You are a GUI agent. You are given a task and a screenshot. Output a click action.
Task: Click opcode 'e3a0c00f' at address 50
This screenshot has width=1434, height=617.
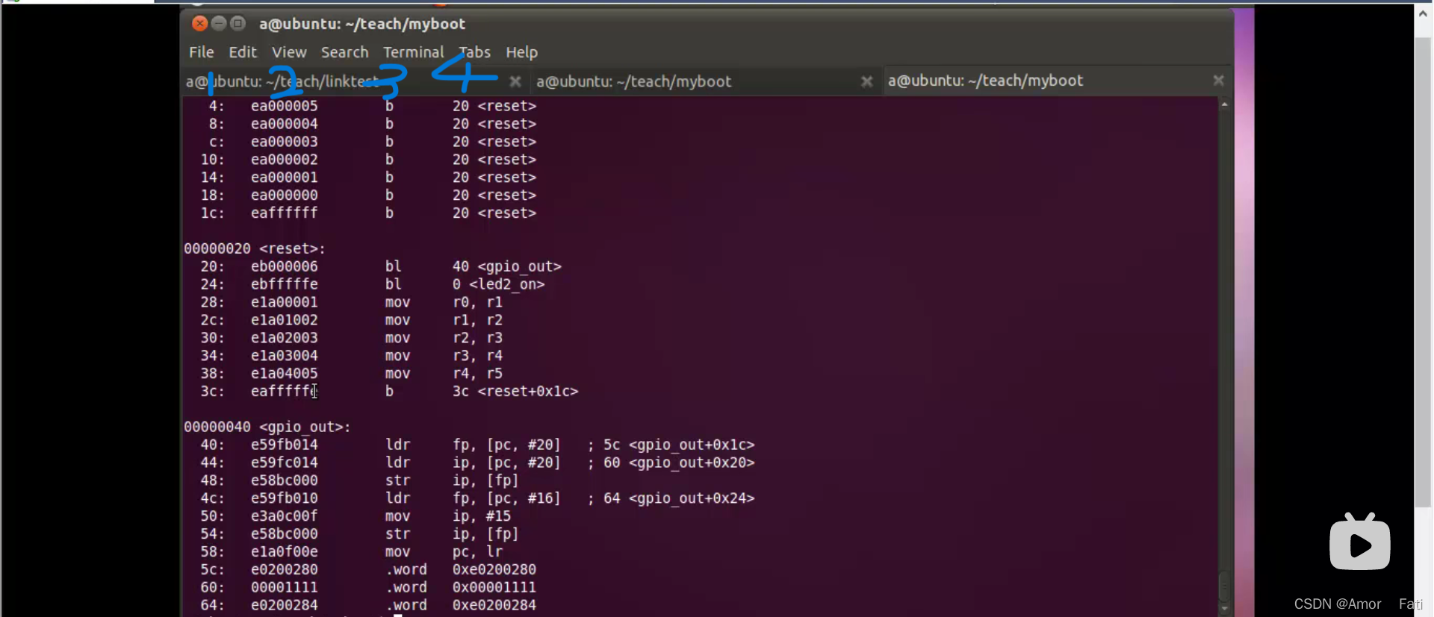pyautogui.click(x=284, y=516)
